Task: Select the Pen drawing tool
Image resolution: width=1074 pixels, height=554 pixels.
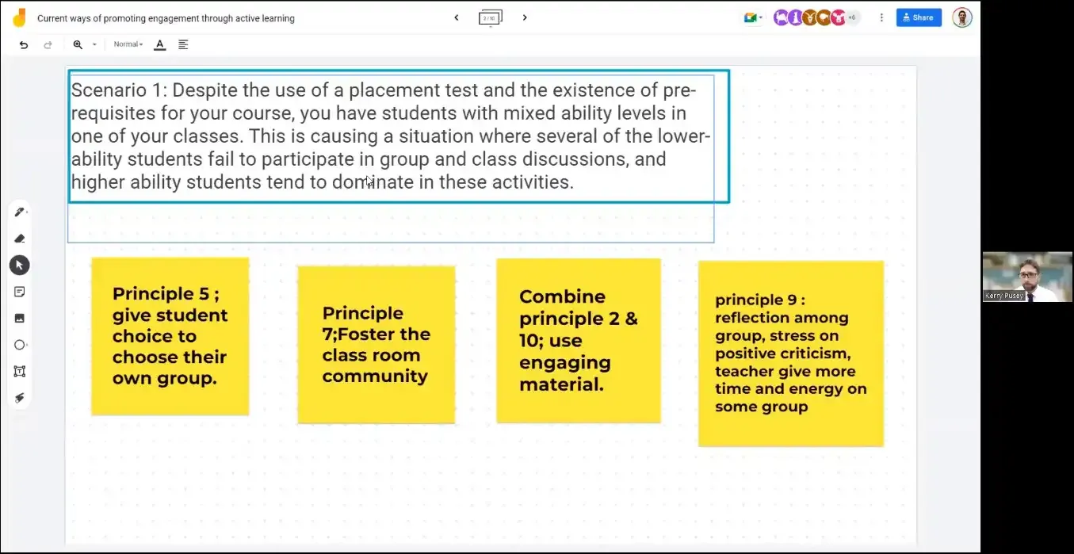Action: coord(19,212)
